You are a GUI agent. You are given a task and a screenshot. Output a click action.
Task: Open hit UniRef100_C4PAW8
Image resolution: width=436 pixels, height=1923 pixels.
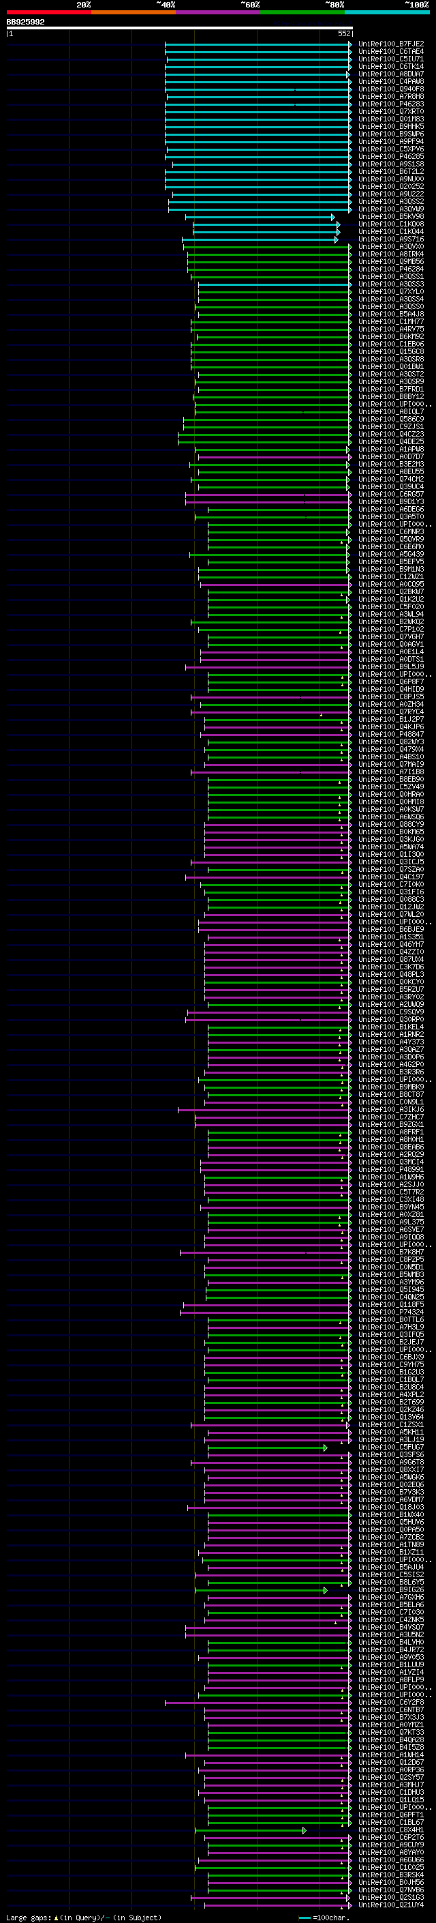[391, 81]
